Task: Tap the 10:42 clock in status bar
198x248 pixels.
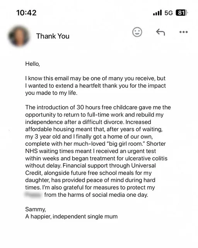Action: click(26, 13)
